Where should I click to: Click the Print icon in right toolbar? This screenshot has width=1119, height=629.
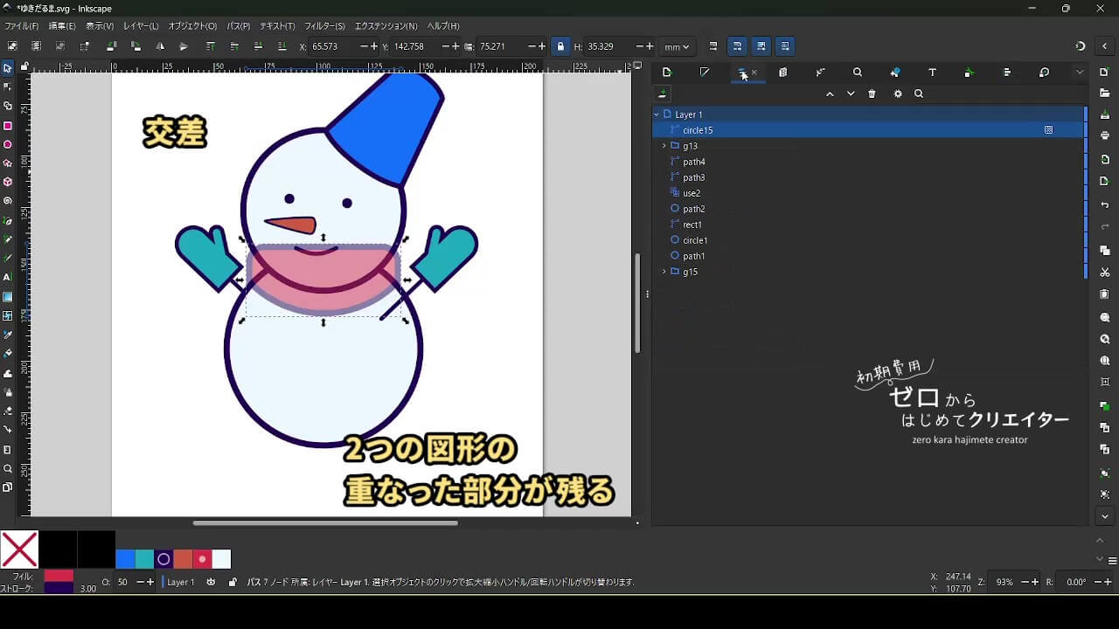[x=1105, y=135]
